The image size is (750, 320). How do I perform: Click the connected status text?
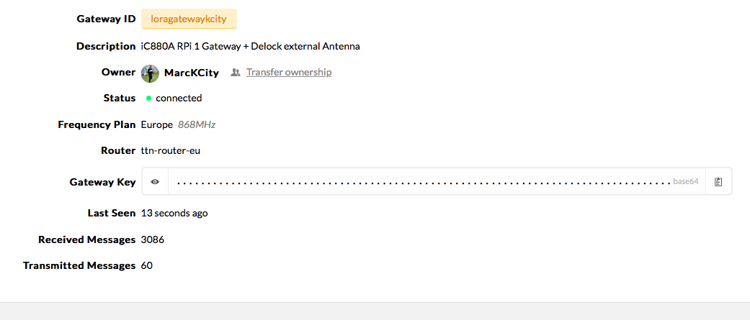(179, 99)
